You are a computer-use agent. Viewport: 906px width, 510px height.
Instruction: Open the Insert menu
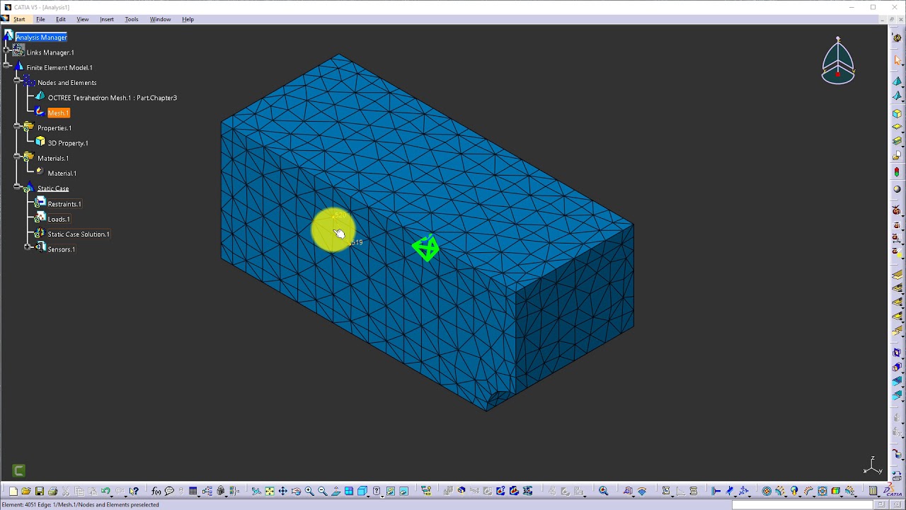coord(107,19)
